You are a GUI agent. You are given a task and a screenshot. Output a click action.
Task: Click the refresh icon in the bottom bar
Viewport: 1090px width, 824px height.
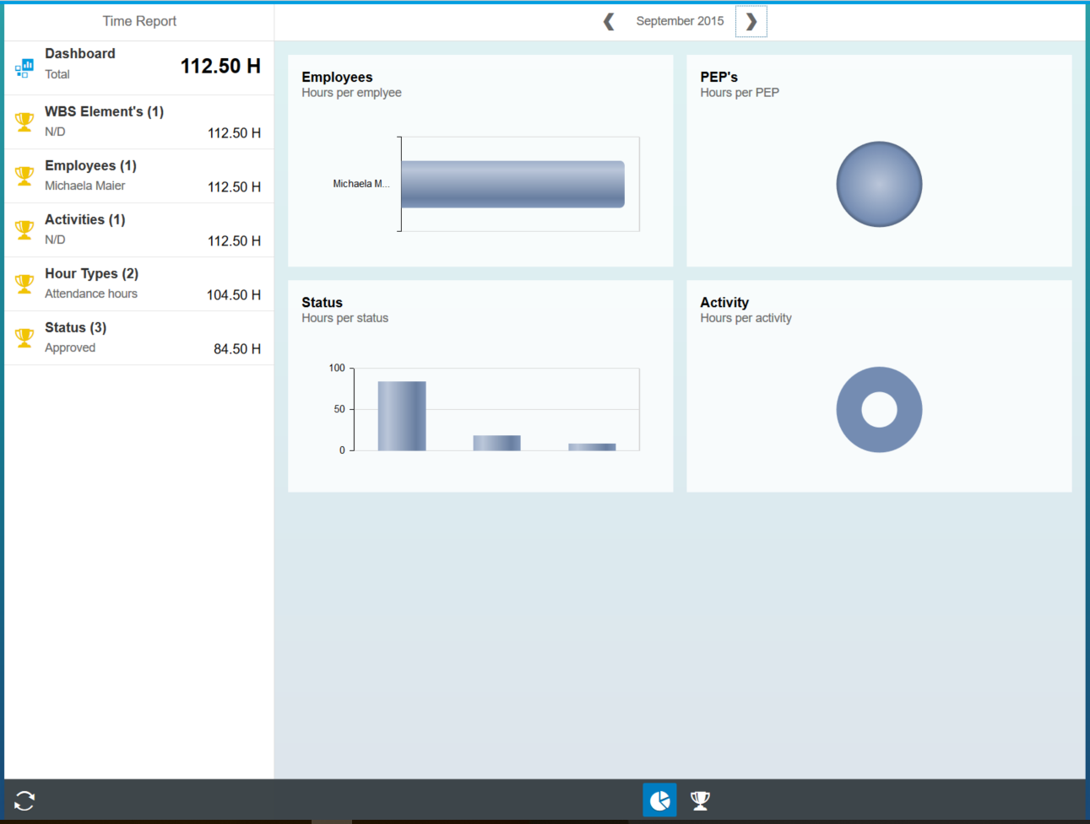click(x=24, y=800)
